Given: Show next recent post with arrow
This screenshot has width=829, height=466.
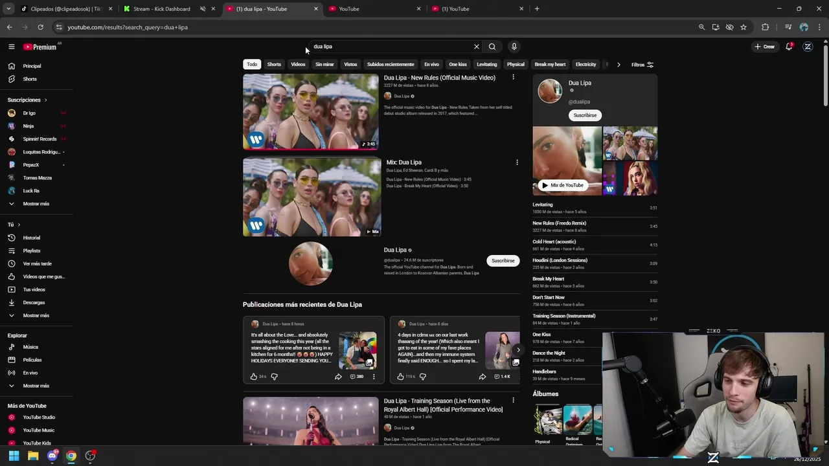Looking at the screenshot, I should pyautogui.click(x=518, y=349).
